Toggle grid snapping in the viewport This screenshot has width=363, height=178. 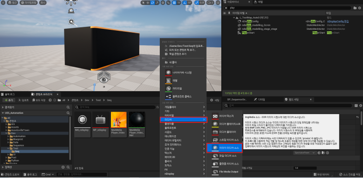pyautogui.click(x=174, y=2)
